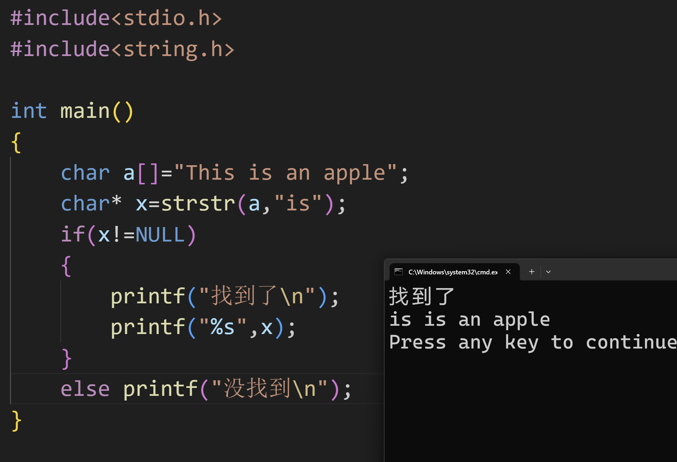677x462 pixels.
Task: Click the #include<string.h> line
Action: [x=122, y=48]
